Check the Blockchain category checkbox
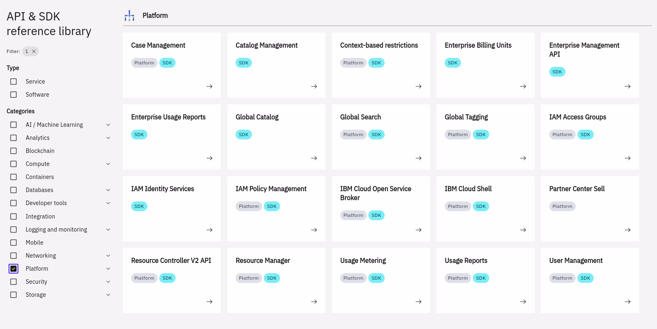Screen dimensions: 657x329 pos(13,151)
